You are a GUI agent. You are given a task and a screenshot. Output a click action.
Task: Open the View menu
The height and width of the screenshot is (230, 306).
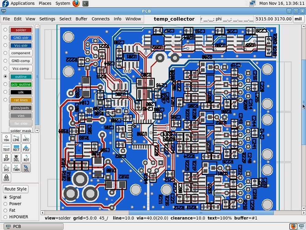[30, 19]
